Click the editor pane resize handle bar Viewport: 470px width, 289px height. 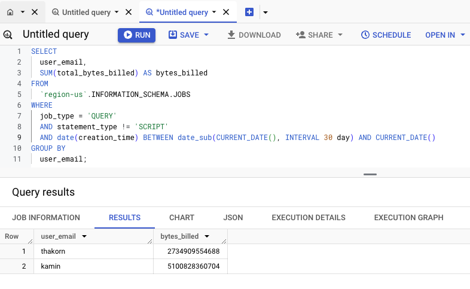click(x=370, y=174)
